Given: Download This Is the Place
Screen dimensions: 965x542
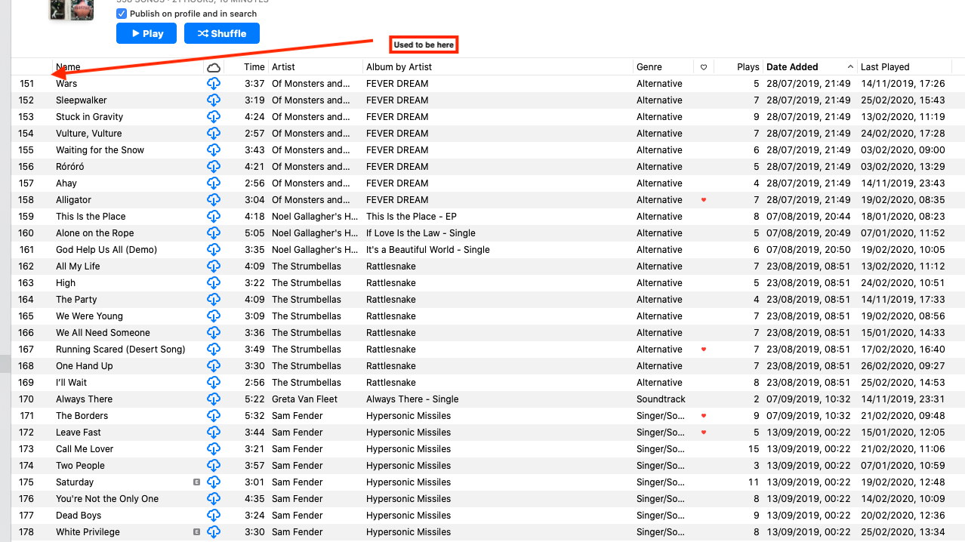Looking at the screenshot, I should tap(214, 217).
